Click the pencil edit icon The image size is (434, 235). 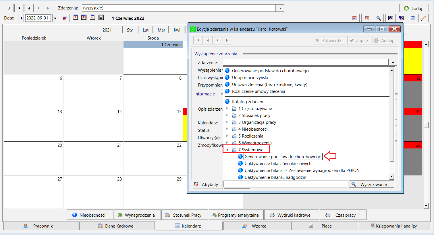pyautogui.click(x=423, y=18)
